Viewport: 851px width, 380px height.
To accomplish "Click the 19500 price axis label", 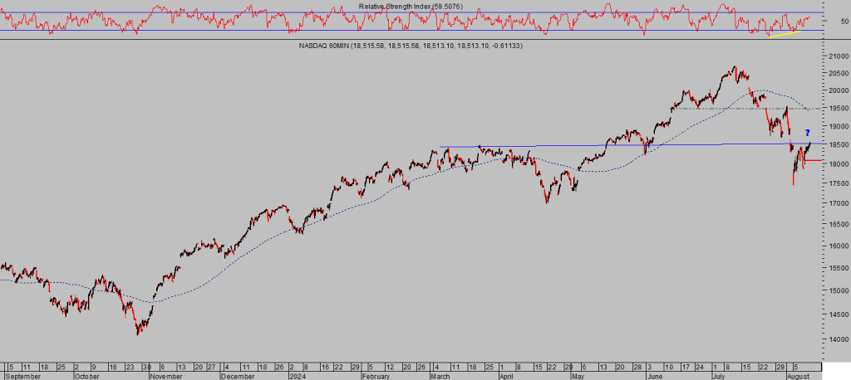I will (837, 109).
